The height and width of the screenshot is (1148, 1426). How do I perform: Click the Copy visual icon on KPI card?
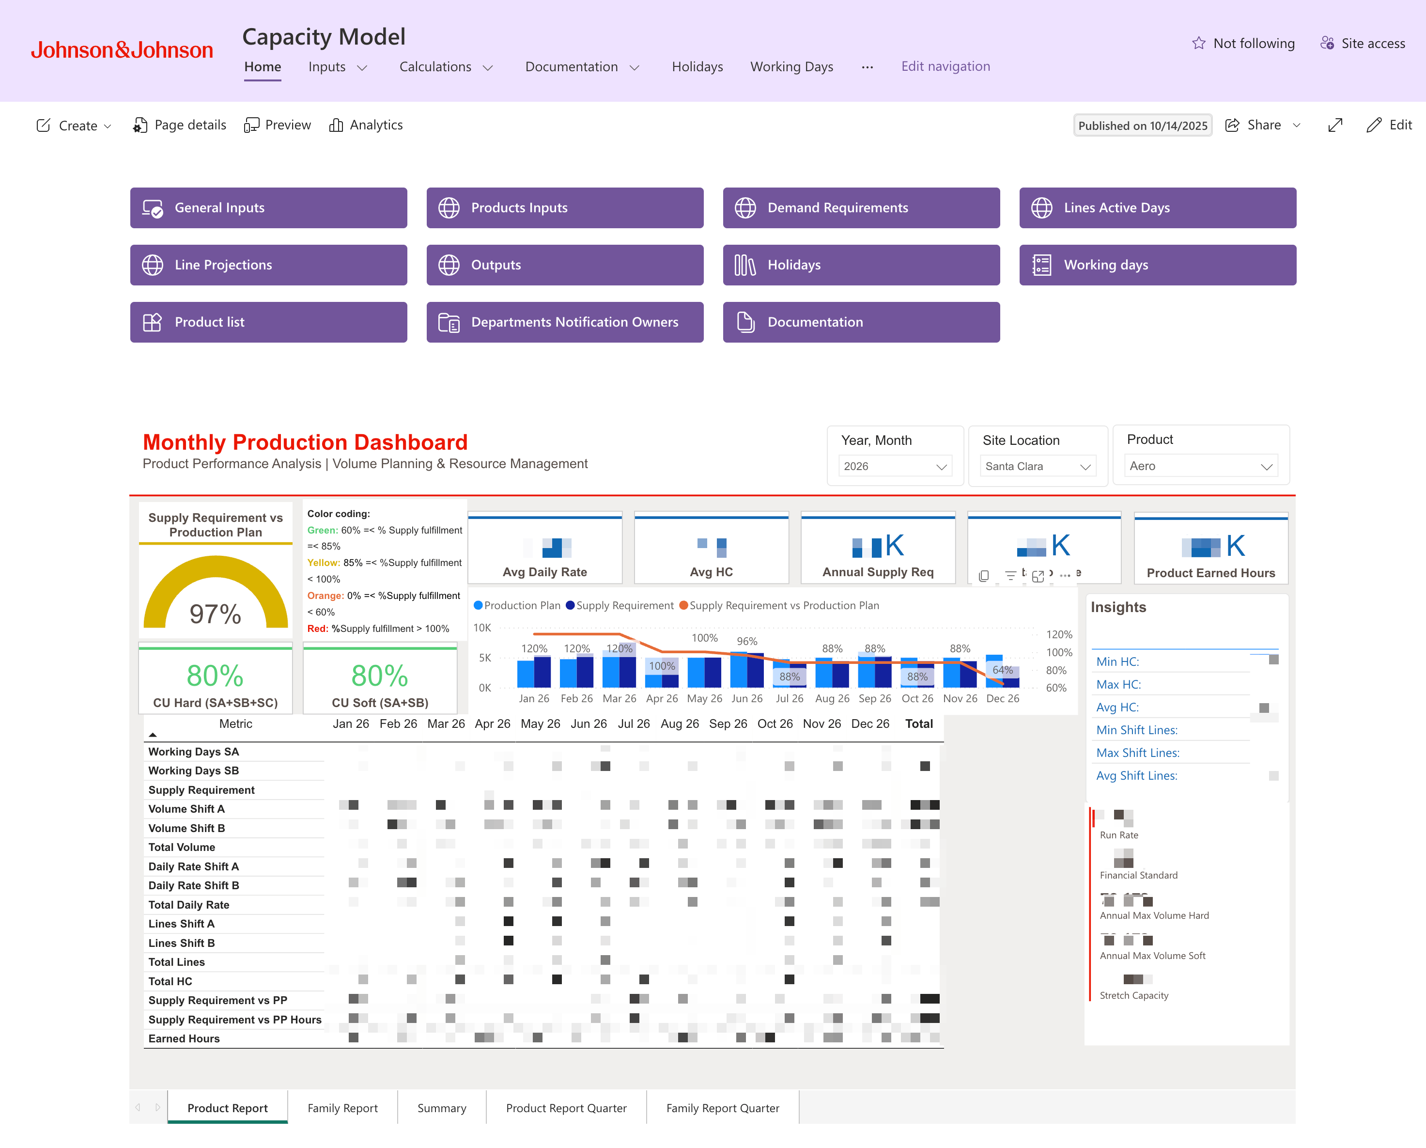click(983, 576)
